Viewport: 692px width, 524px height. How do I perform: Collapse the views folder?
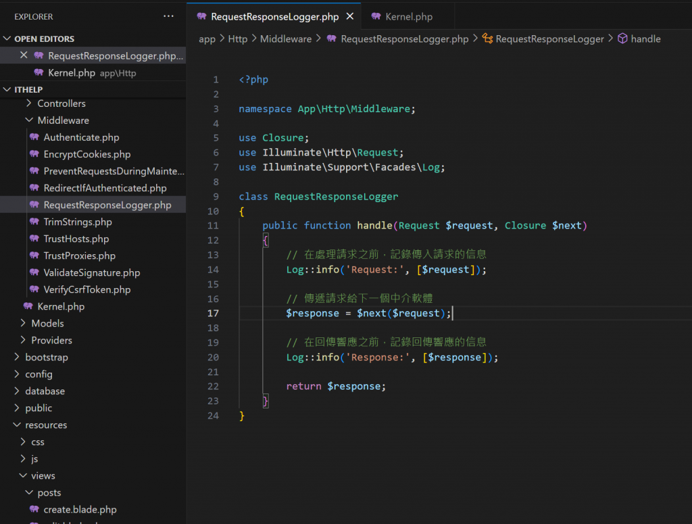93,475
